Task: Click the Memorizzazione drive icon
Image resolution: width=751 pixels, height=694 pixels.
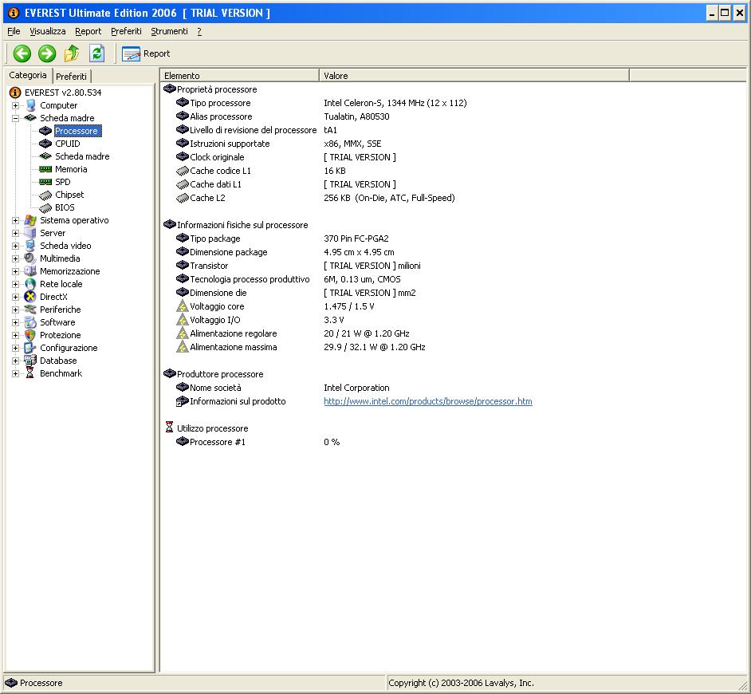Action: [x=30, y=271]
